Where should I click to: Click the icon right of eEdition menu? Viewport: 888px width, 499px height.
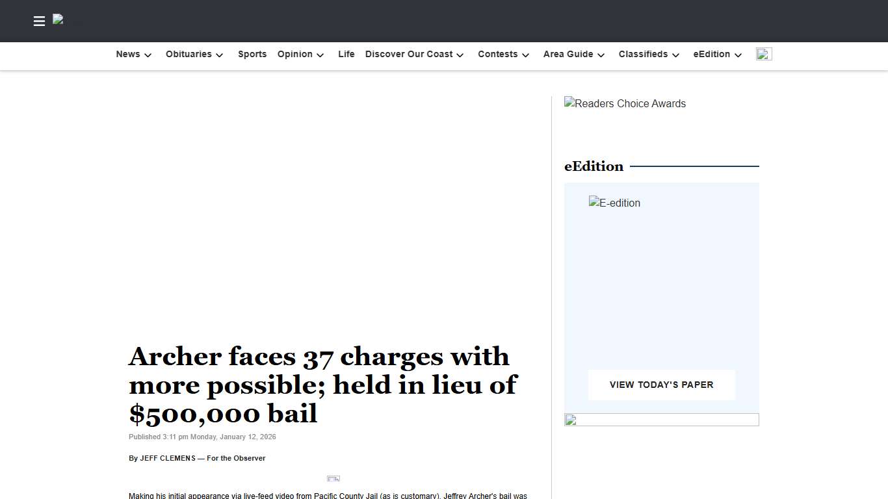click(764, 54)
